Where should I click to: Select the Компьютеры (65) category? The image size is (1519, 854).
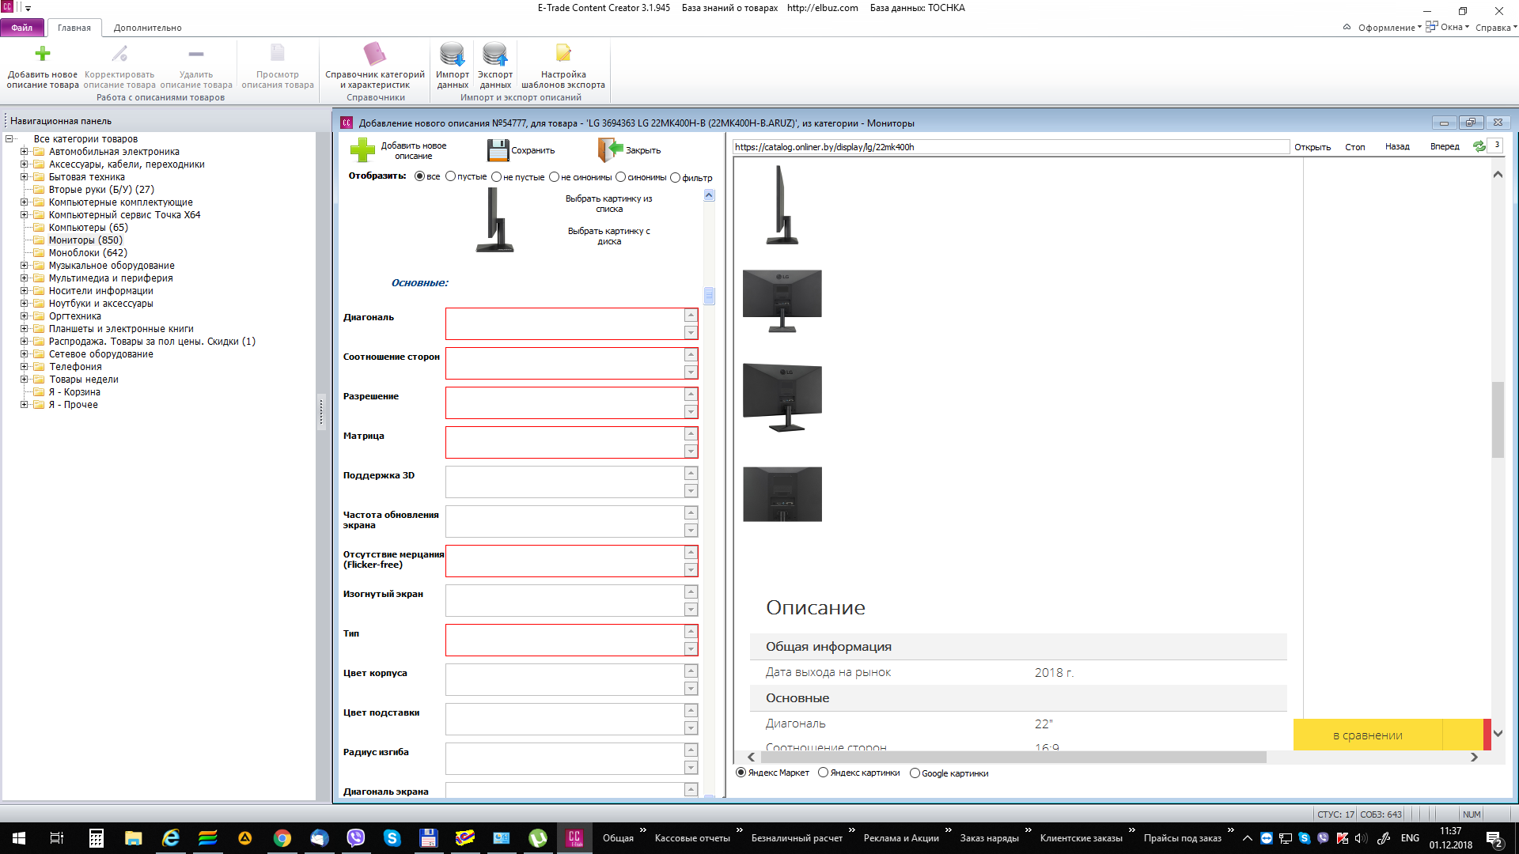pyautogui.click(x=89, y=228)
